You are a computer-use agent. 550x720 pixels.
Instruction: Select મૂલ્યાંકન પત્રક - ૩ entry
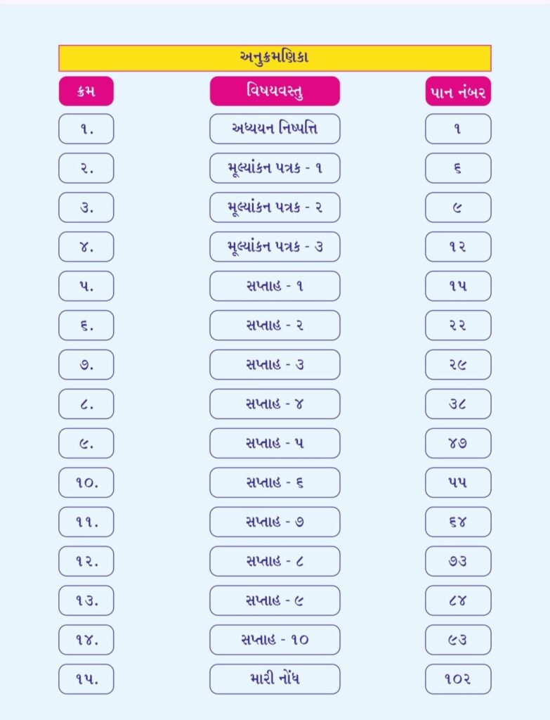click(275, 247)
